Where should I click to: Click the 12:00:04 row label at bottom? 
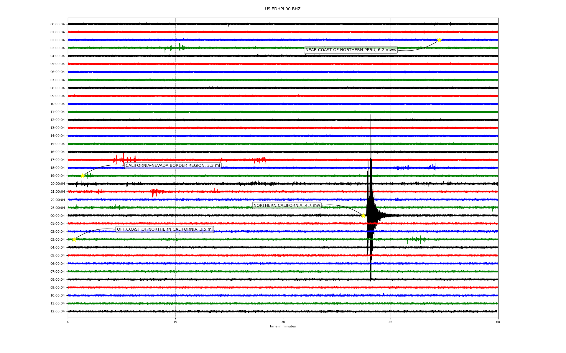(57, 312)
